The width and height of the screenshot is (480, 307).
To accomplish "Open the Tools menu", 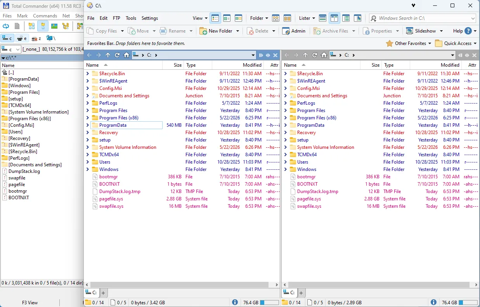I will [x=131, y=18].
